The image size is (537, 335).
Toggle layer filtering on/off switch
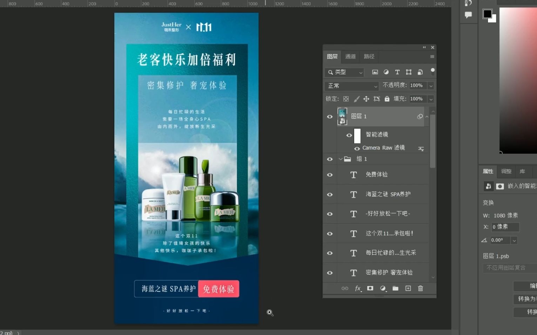click(432, 71)
